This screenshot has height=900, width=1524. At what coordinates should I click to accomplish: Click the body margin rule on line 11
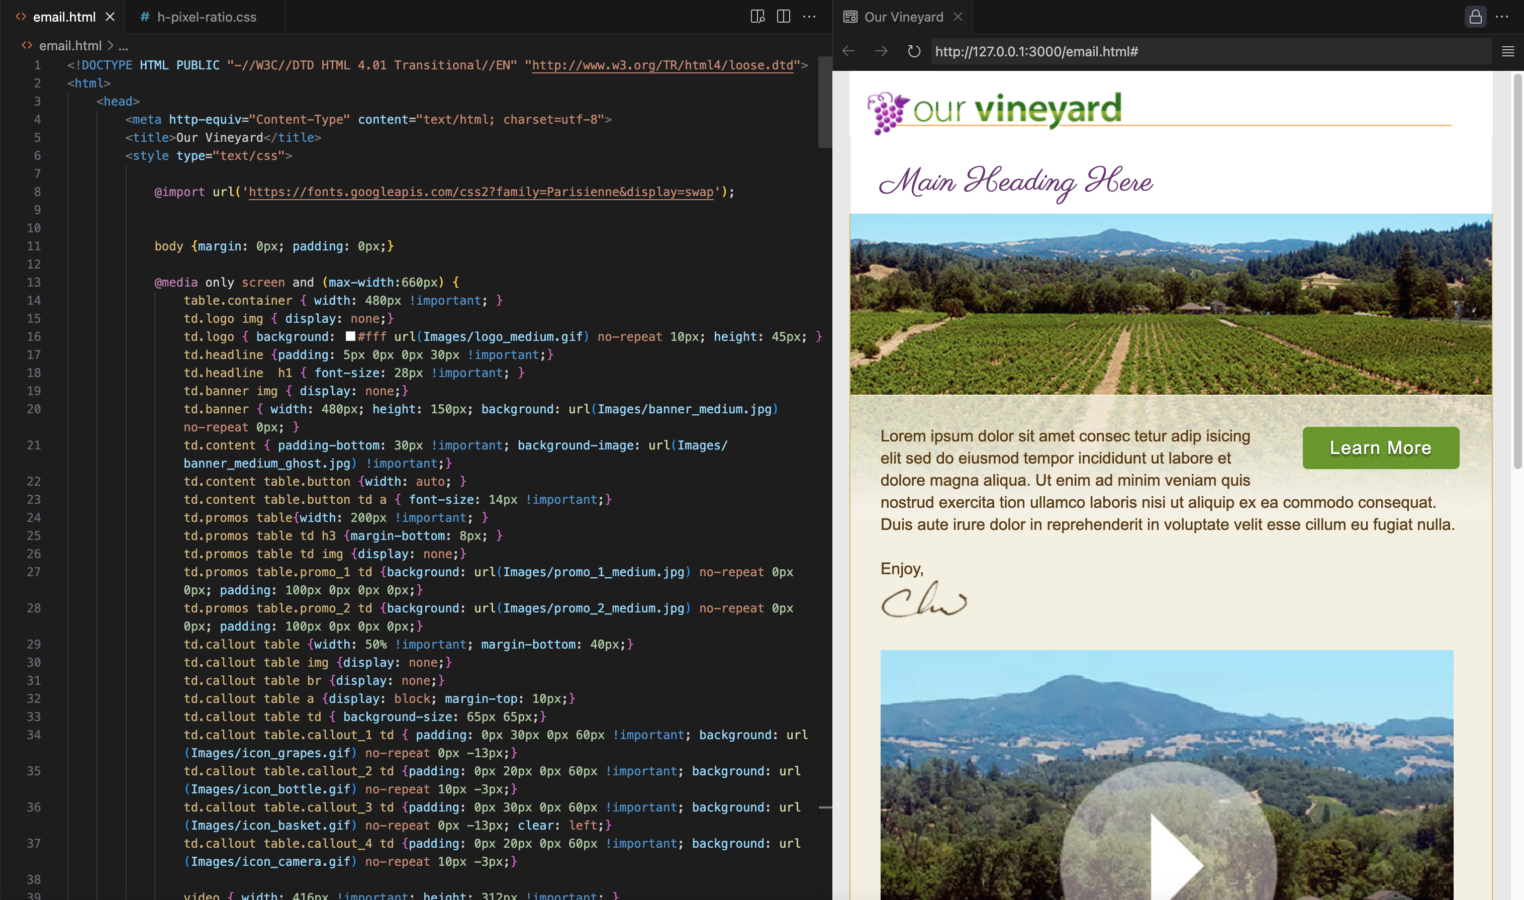(274, 246)
